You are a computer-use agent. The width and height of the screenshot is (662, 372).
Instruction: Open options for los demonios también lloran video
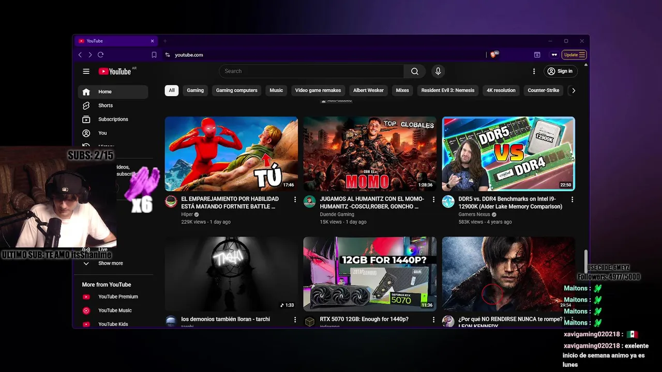click(x=295, y=320)
